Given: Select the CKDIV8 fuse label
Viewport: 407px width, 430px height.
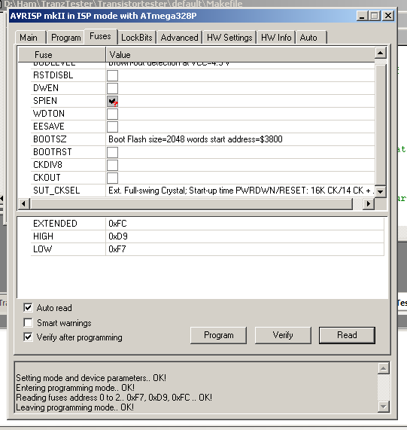Looking at the screenshot, I should tap(47, 164).
